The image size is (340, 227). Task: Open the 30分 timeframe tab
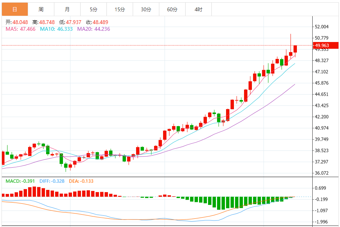[x=146, y=9]
